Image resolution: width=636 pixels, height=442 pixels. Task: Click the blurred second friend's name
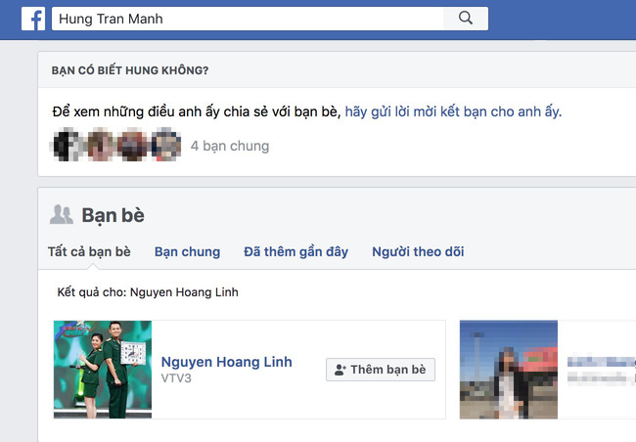point(602,362)
